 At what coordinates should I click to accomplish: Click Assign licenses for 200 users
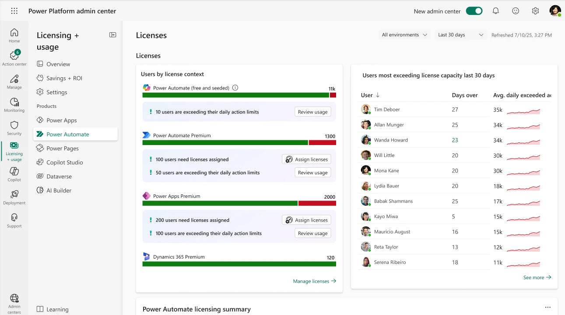click(x=306, y=220)
